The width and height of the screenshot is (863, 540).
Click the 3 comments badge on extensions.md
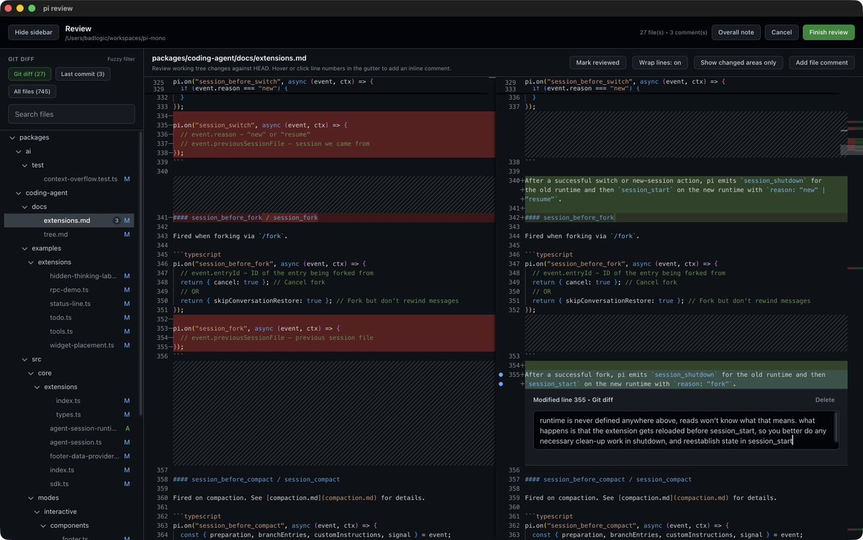116,221
